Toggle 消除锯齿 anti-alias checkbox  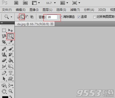61,17
